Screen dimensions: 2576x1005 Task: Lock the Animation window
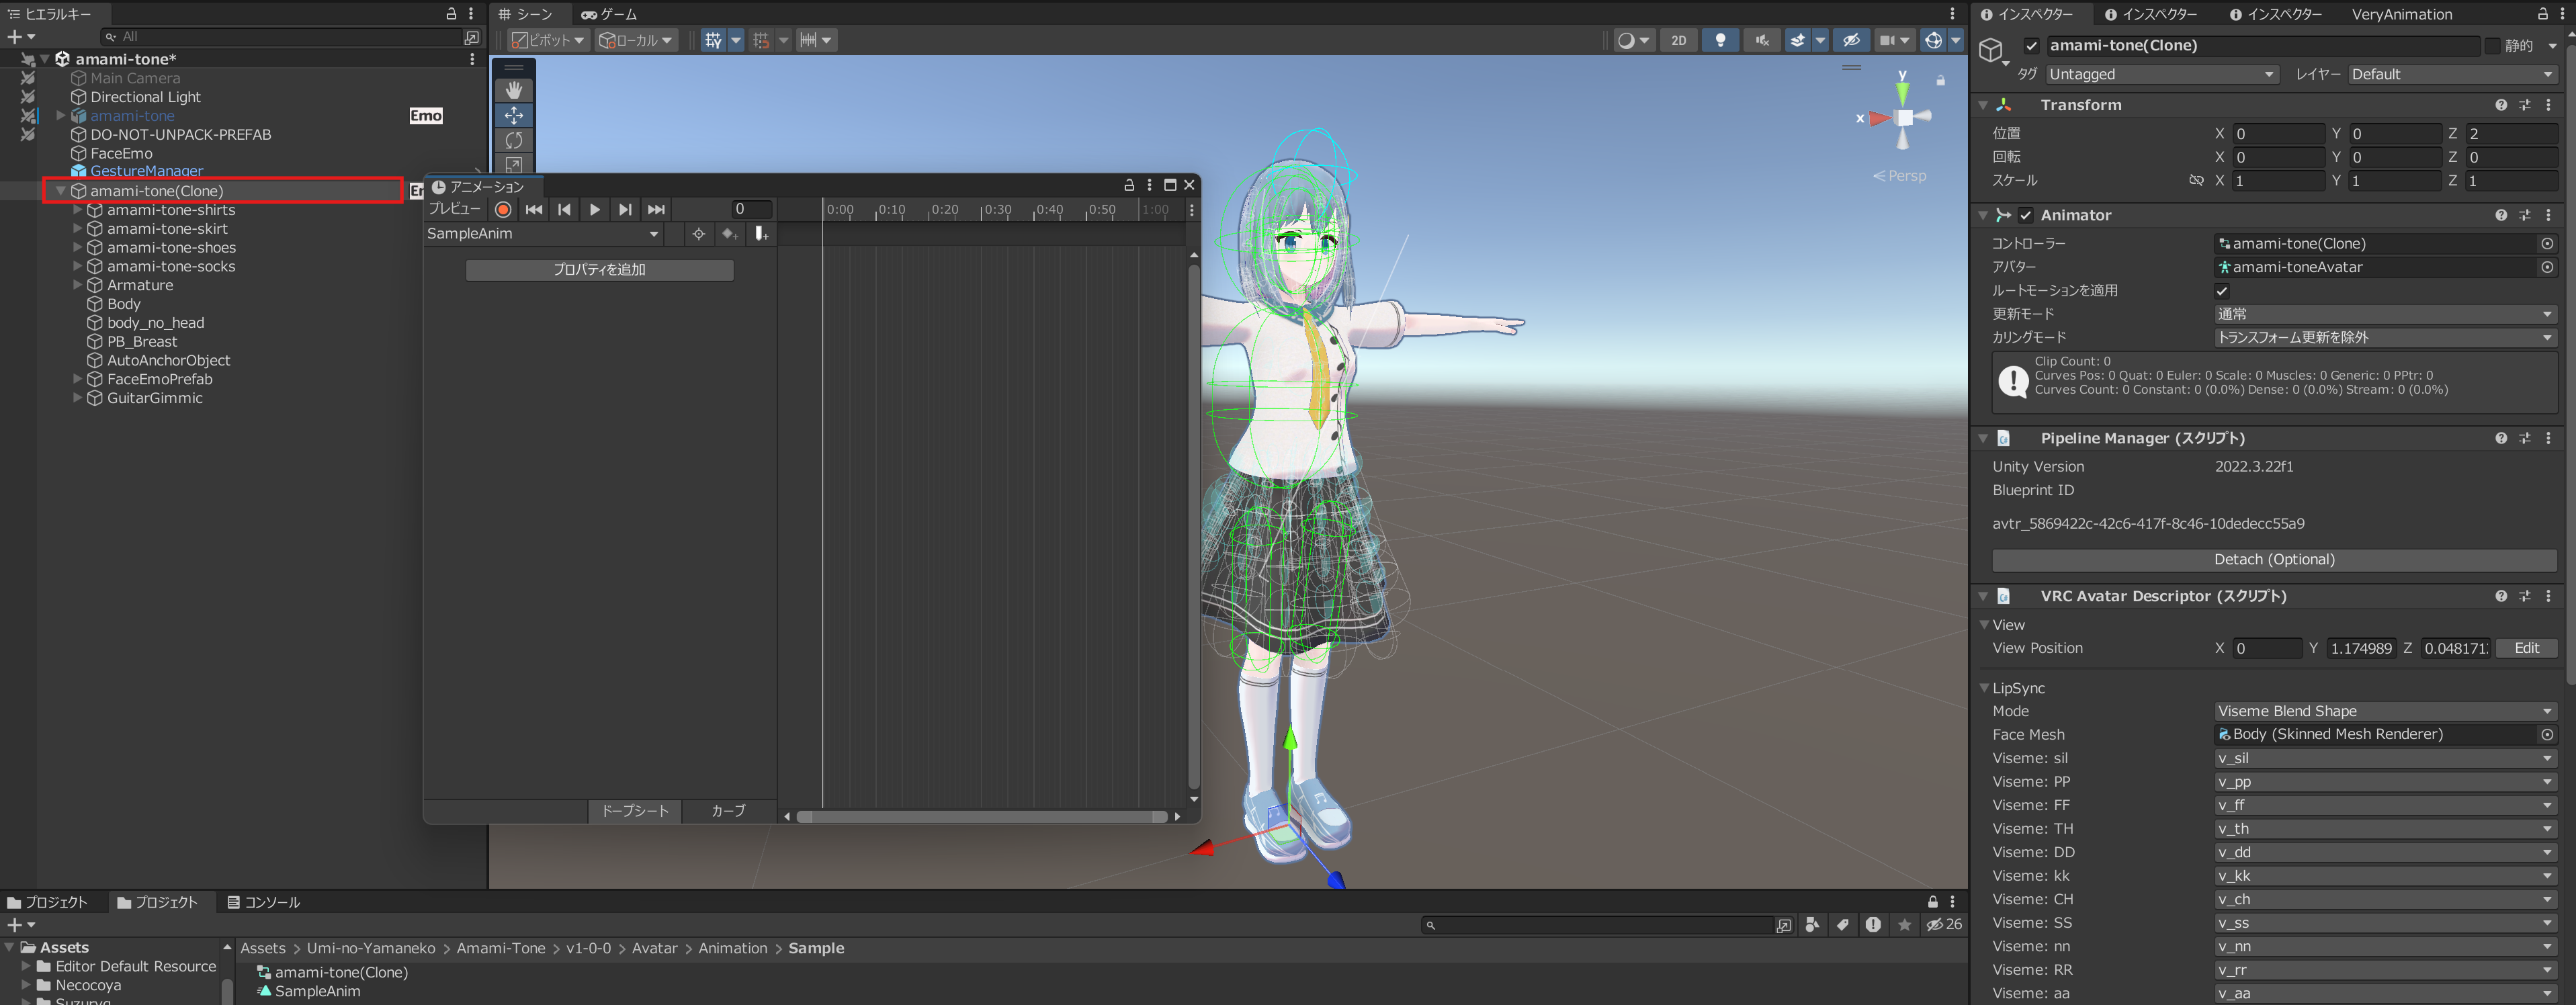[1129, 185]
